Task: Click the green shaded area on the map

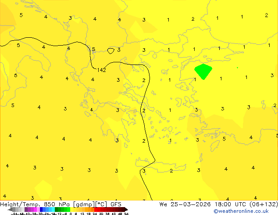Action: (203, 71)
